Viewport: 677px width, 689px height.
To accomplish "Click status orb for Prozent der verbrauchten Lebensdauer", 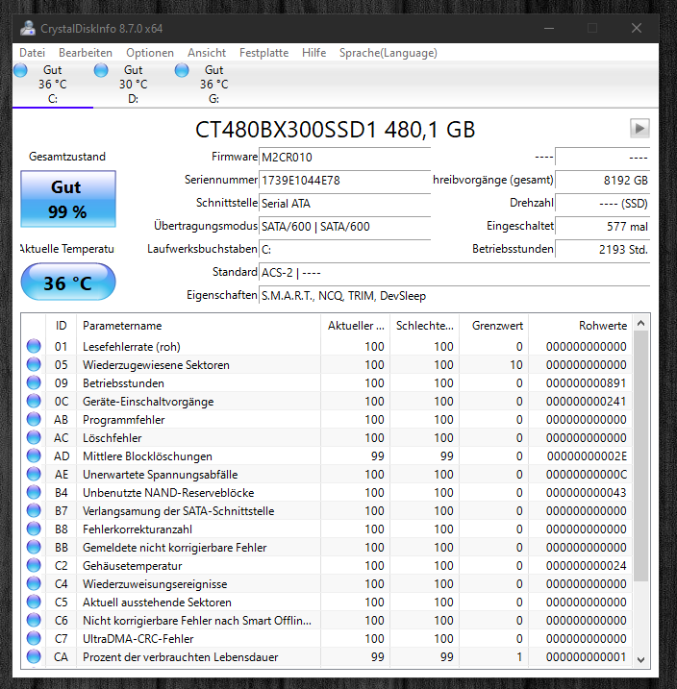I will coord(34,657).
